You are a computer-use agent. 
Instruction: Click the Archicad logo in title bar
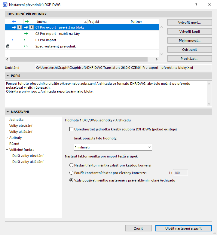(x=5, y=5)
